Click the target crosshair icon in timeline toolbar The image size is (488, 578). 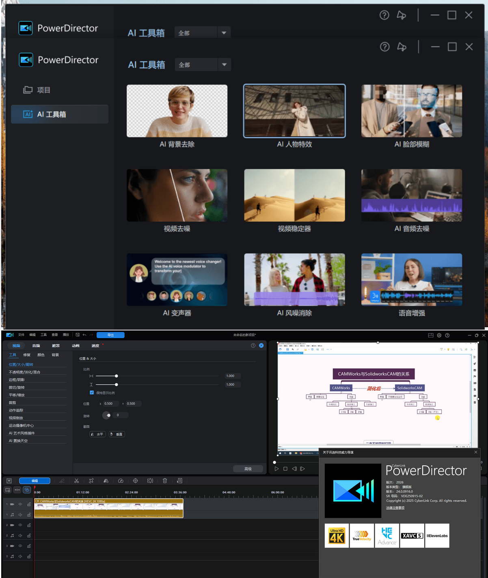(136, 481)
